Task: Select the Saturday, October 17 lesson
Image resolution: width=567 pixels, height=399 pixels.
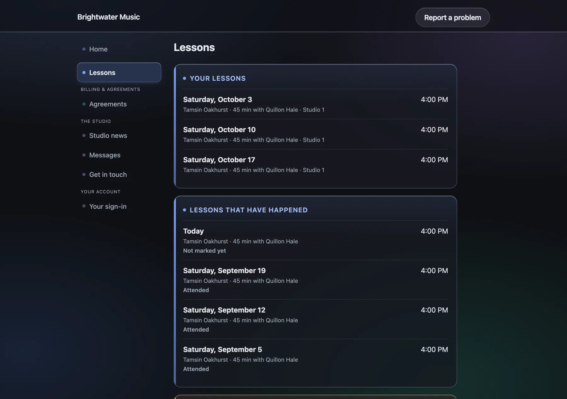Action: tap(315, 165)
